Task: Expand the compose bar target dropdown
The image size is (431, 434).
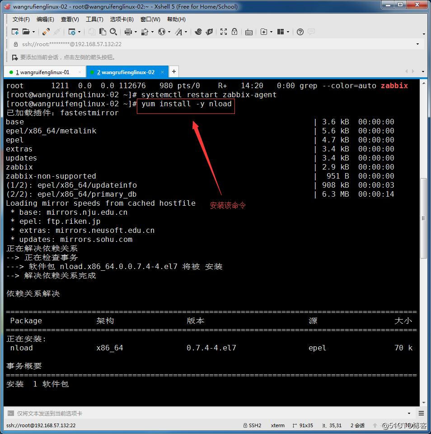Action: (409, 413)
